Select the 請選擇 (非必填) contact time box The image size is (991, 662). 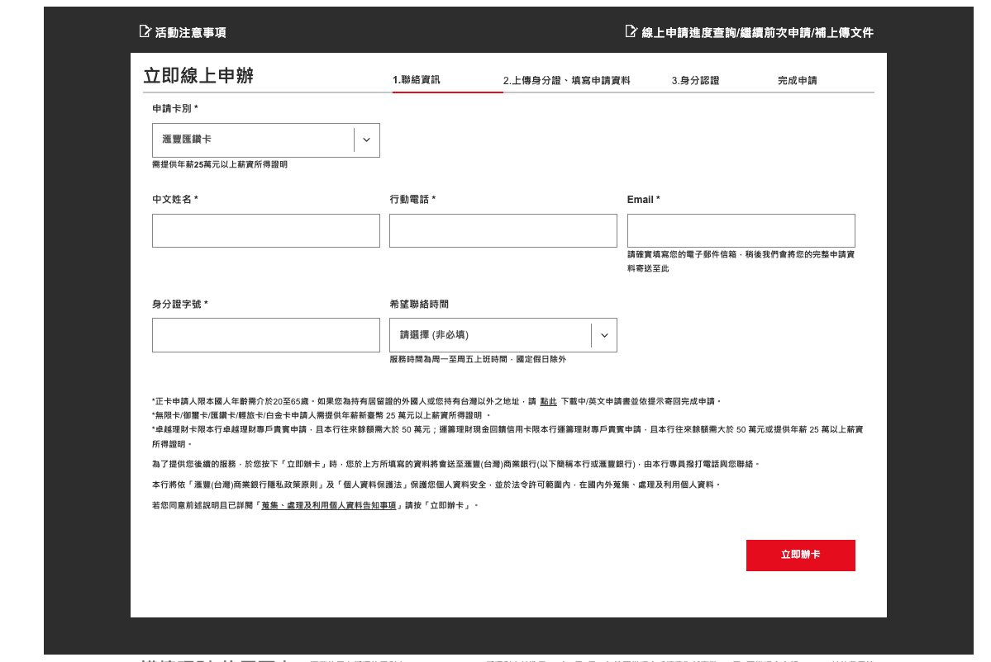[x=490, y=335]
